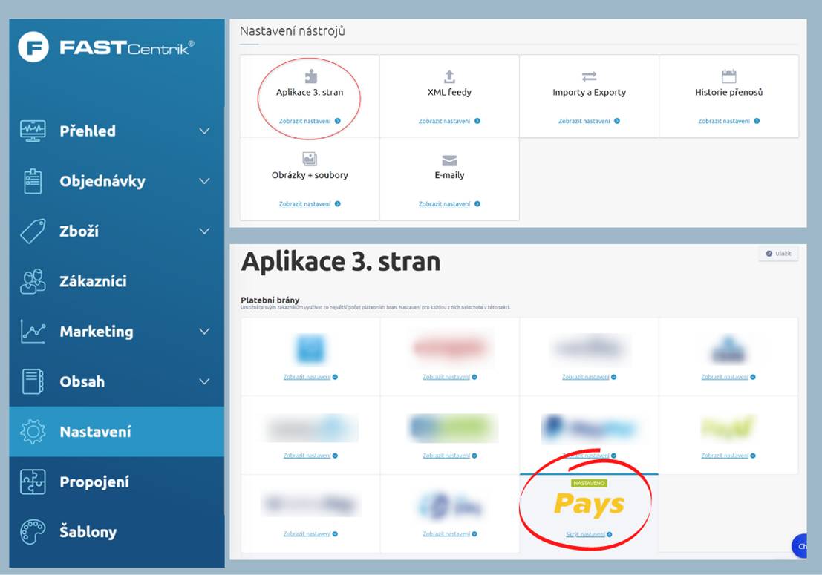Click the Nastavení gear icon
This screenshot has height=575, width=822.
coord(33,432)
